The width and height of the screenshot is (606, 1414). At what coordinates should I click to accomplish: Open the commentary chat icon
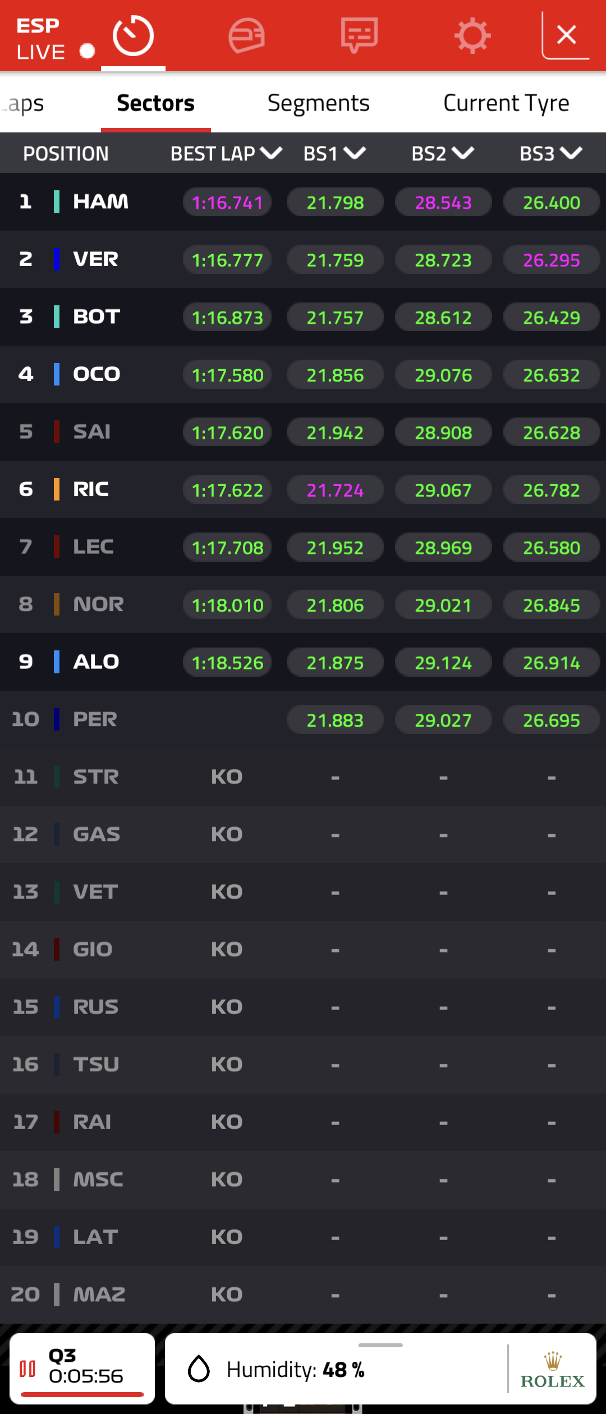pos(359,35)
